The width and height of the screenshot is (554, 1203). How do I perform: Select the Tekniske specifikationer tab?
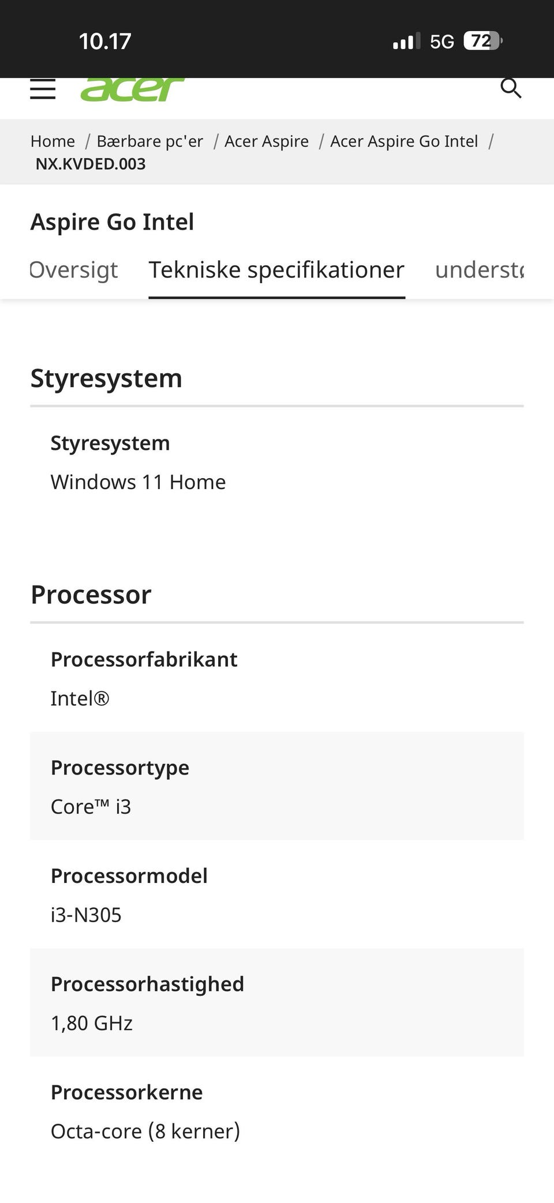click(276, 270)
